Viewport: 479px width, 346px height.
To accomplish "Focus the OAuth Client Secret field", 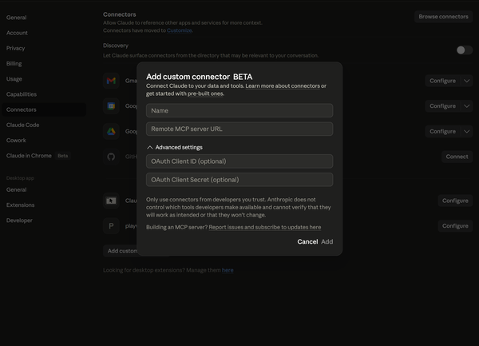I will (239, 180).
